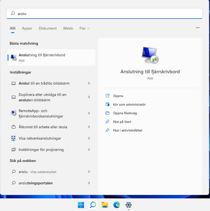Click Öppna to launch the app
Viewport: 210px width, 211px height.
tap(118, 96)
